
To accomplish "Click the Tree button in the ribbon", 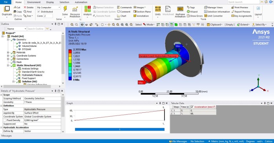I will tap(28, 16).
